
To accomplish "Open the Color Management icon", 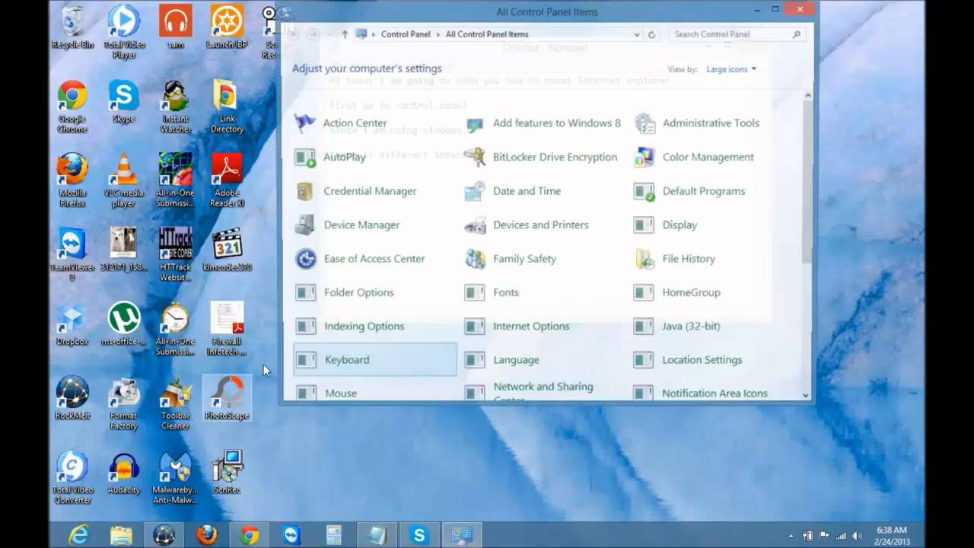I will [645, 158].
